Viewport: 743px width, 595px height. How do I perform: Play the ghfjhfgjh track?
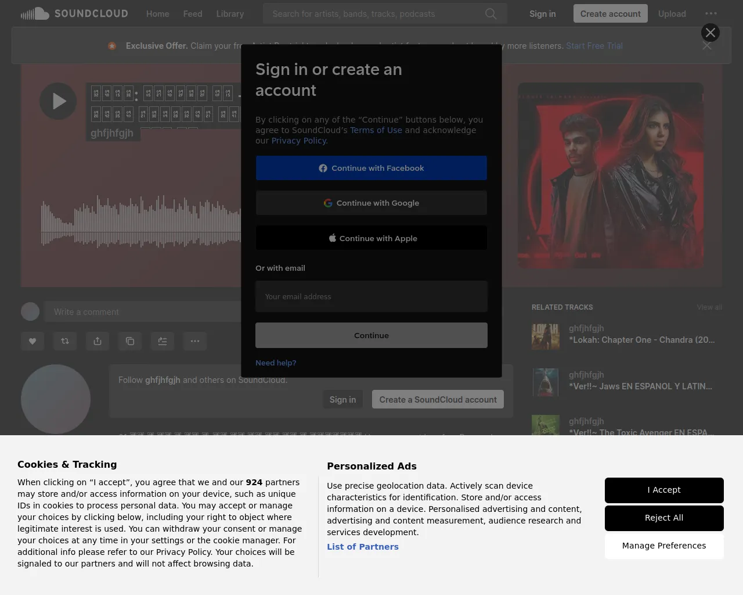point(58,101)
